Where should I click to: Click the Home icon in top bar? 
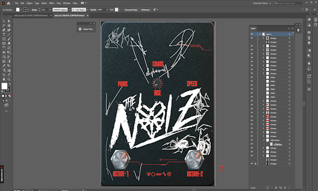click(x=8, y=3)
